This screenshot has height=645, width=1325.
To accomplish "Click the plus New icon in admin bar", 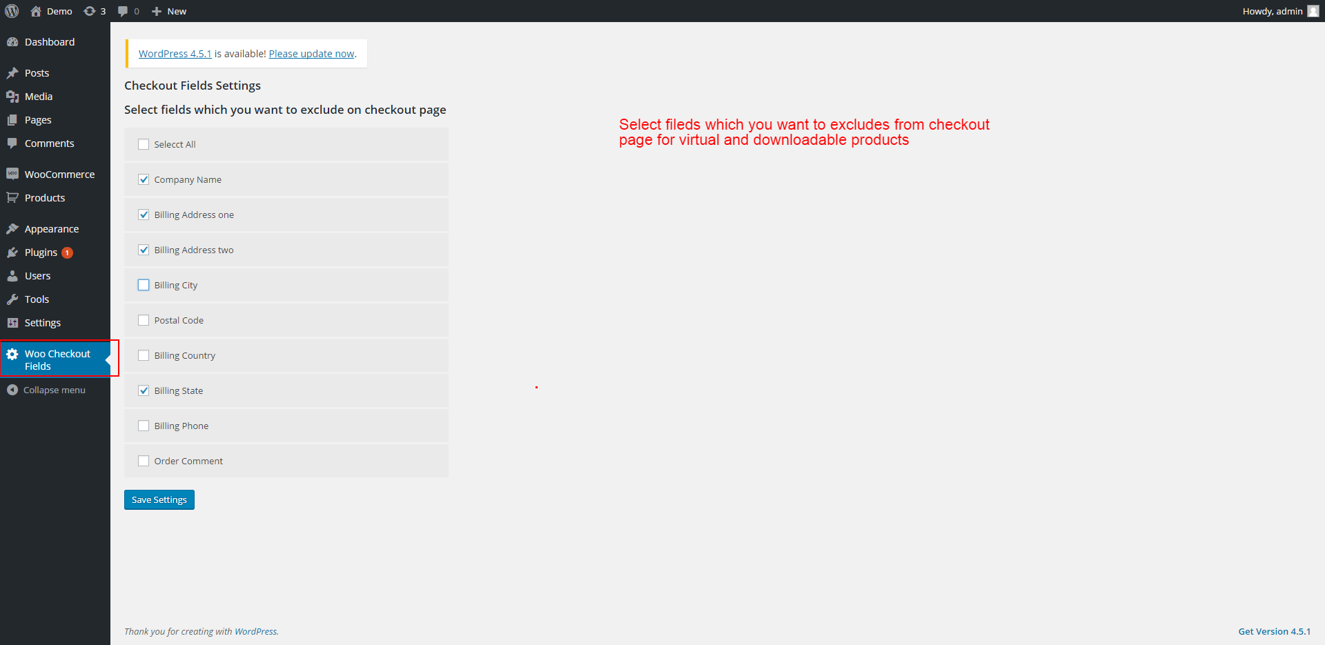I will coord(157,11).
